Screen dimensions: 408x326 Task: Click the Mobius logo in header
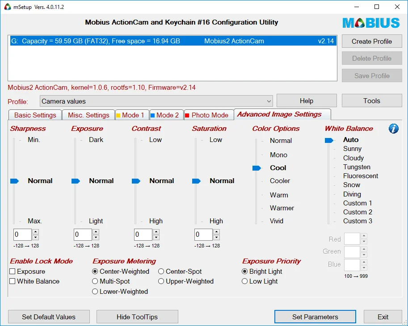point(371,23)
